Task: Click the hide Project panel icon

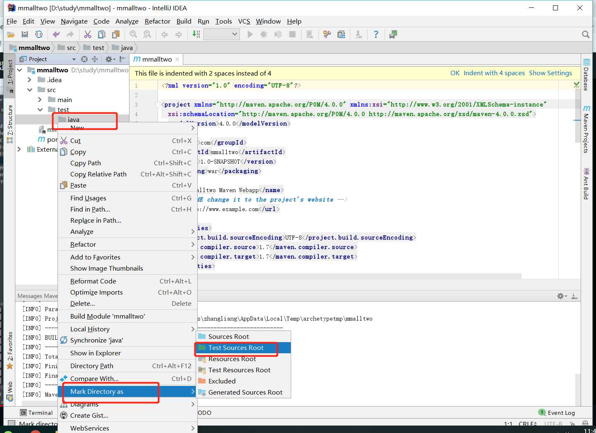Action: pos(123,59)
